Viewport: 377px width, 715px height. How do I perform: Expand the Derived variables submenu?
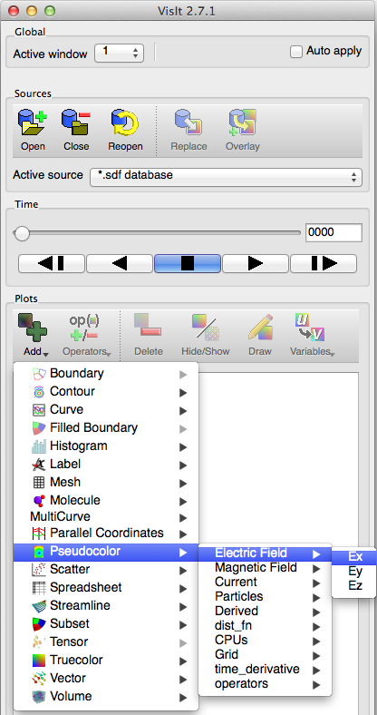click(266, 612)
